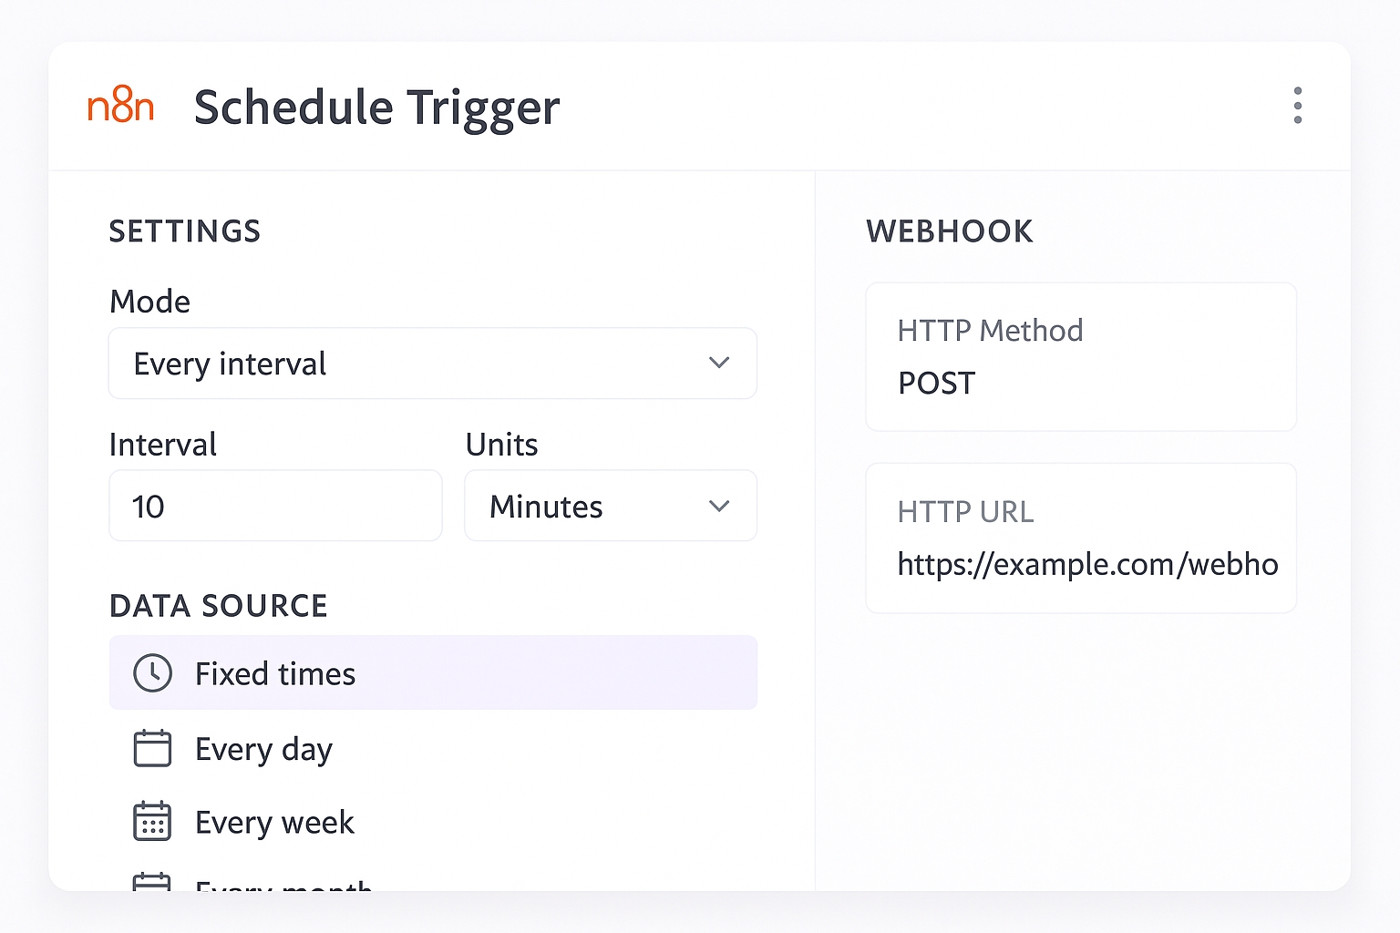The width and height of the screenshot is (1400, 933).
Task: Open the three-dot options menu
Action: [1297, 106]
